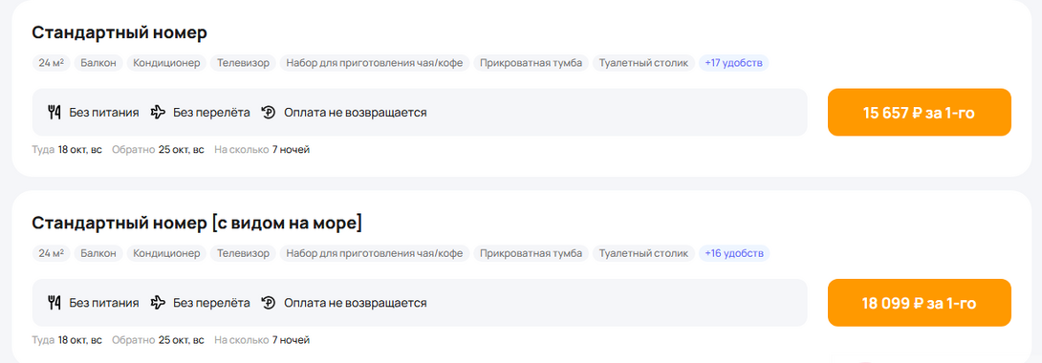
Task: Click the fork-and-knife icon in sea view room
Action: [x=54, y=303]
